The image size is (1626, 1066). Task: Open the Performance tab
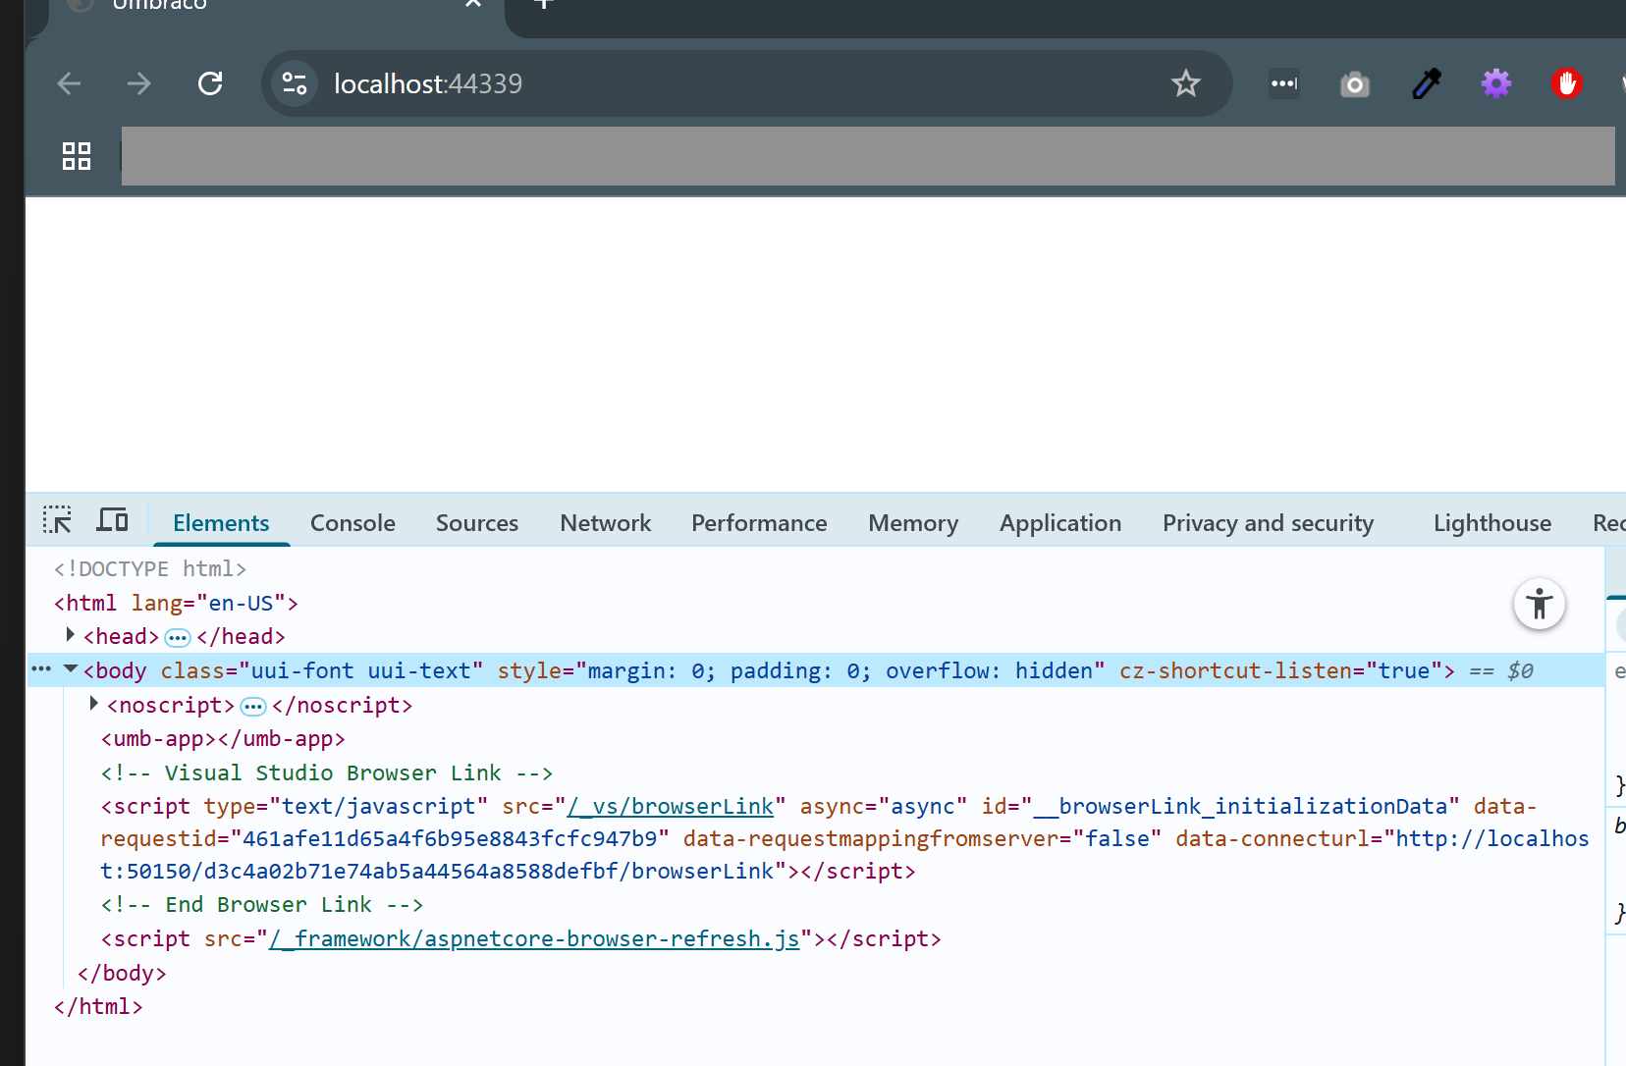pos(759,523)
